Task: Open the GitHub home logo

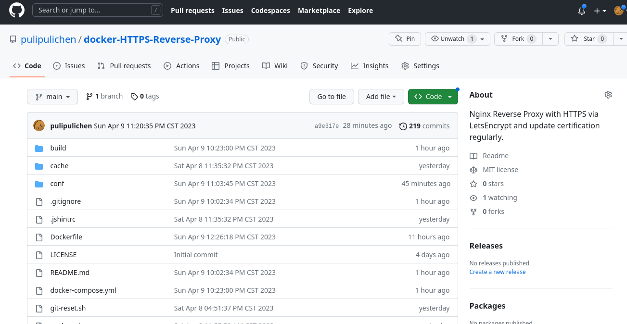Action: pos(17,11)
